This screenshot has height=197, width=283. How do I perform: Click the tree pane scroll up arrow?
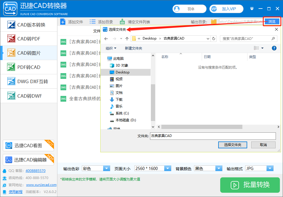click(153, 56)
